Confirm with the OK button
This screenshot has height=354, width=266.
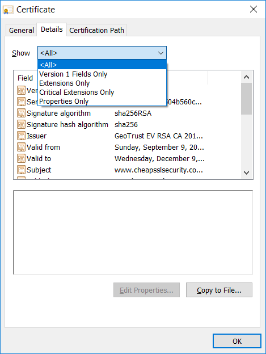[237, 341]
